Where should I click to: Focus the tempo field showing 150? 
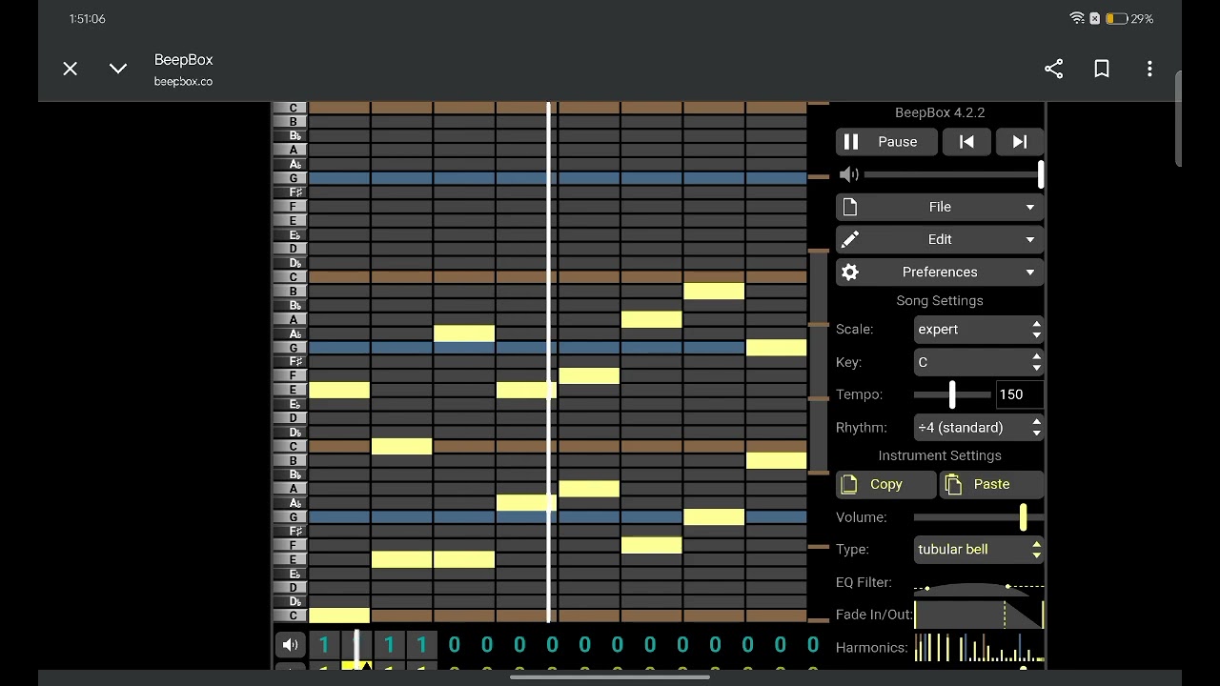point(1019,394)
